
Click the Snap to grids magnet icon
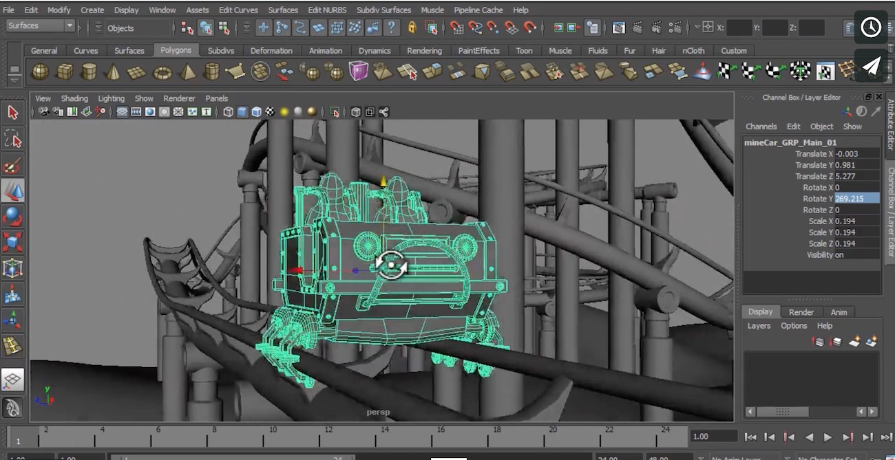(x=456, y=28)
